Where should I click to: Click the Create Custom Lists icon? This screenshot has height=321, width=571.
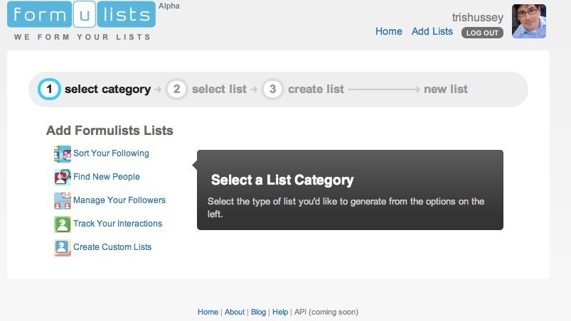63,247
